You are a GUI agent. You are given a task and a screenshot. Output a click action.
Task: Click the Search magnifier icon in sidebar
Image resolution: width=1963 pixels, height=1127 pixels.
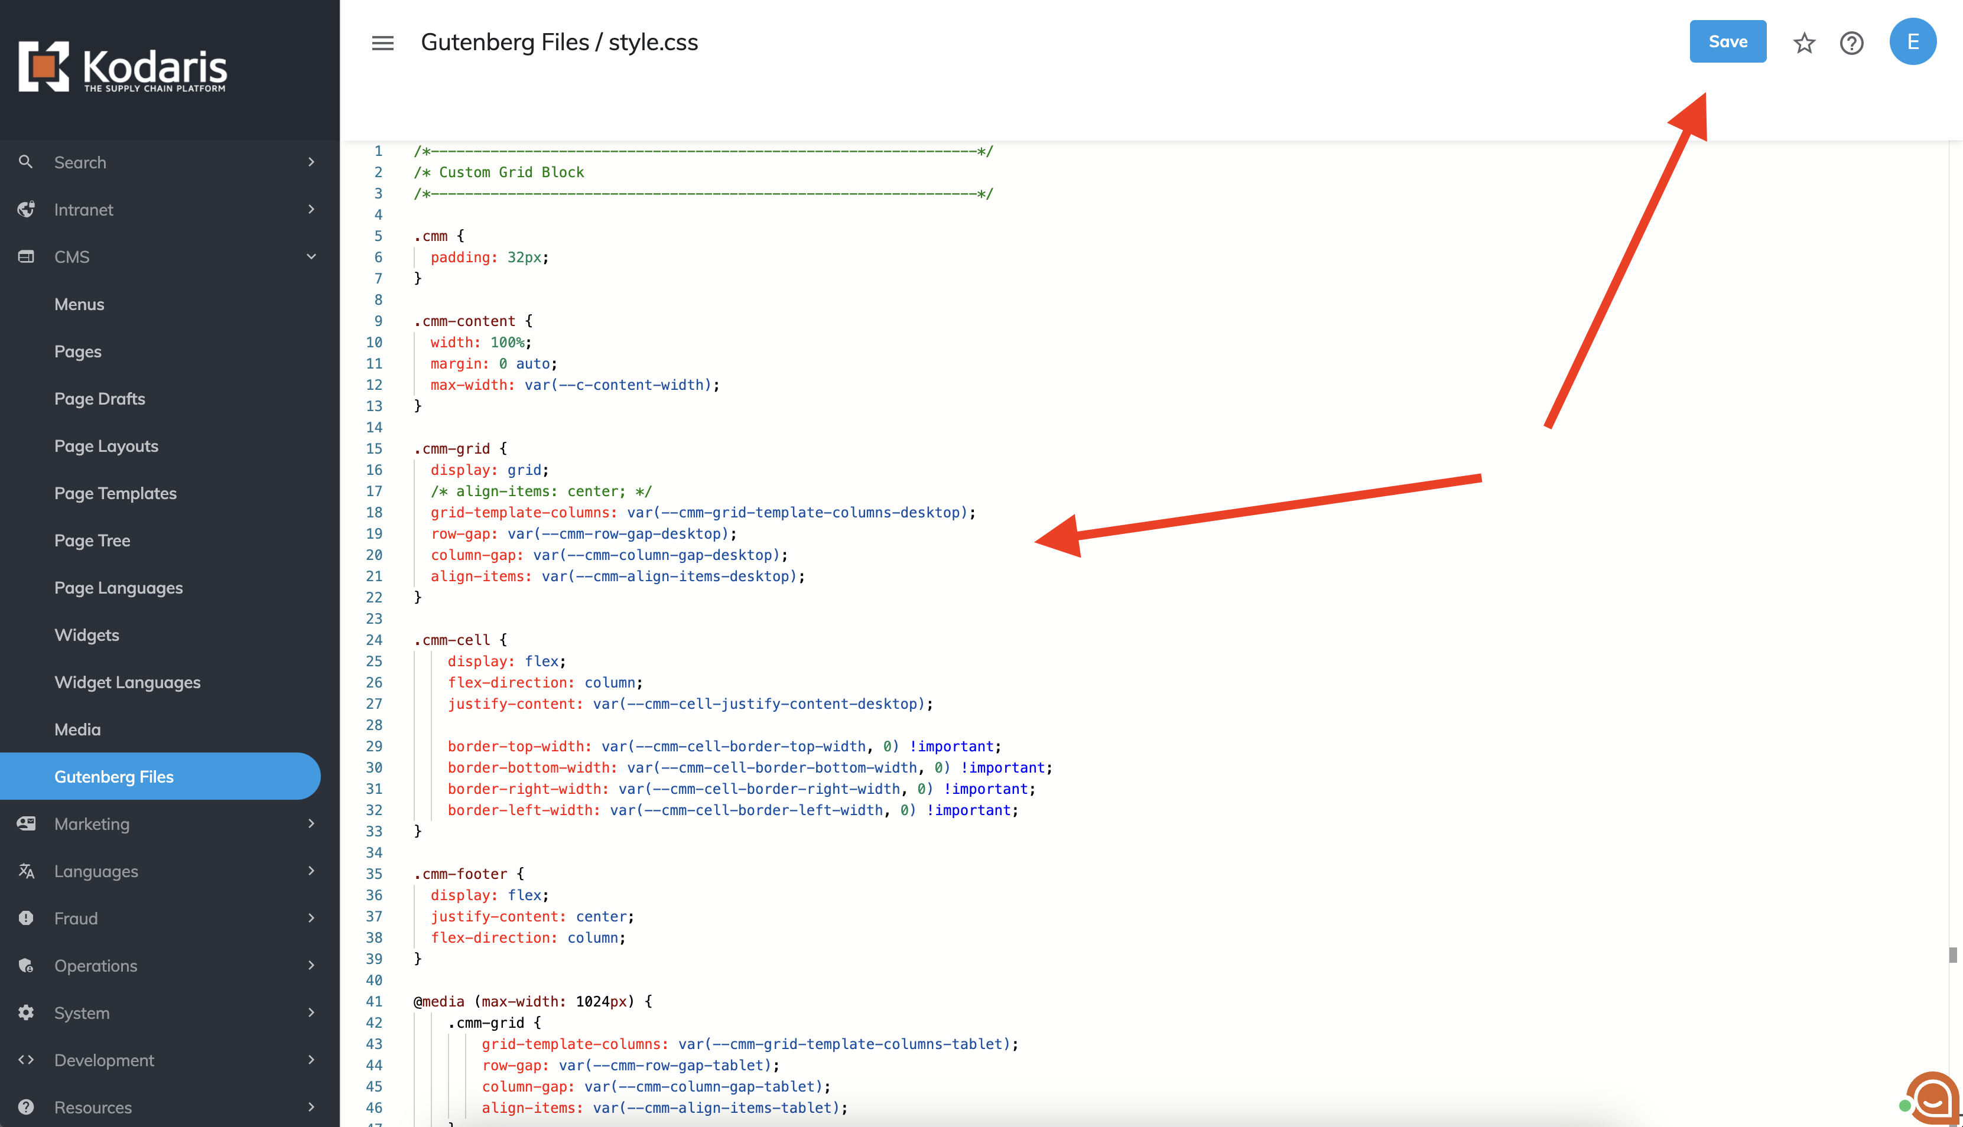pyautogui.click(x=25, y=162)
